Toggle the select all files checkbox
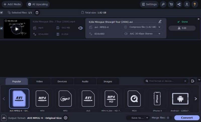The image size is (201, 122). coord(2,12)
